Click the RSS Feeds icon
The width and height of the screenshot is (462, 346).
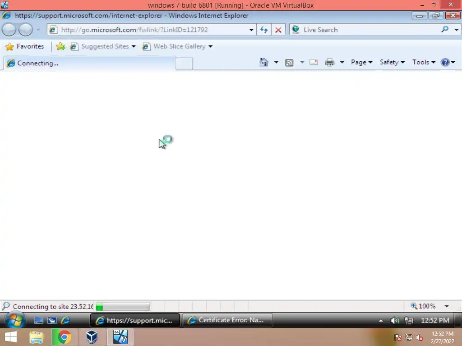[x=289, y=62]
